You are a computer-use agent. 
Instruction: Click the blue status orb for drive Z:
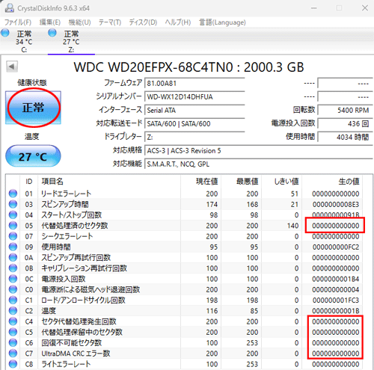click(x=52, y=33)
